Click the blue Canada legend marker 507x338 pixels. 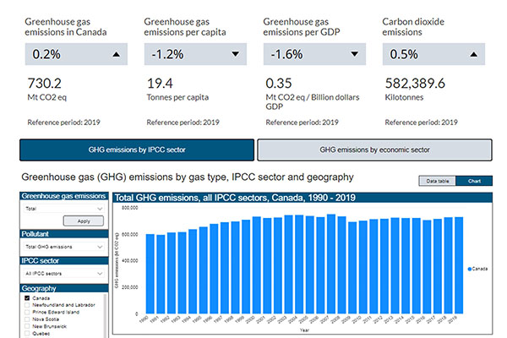coord(468,268)
